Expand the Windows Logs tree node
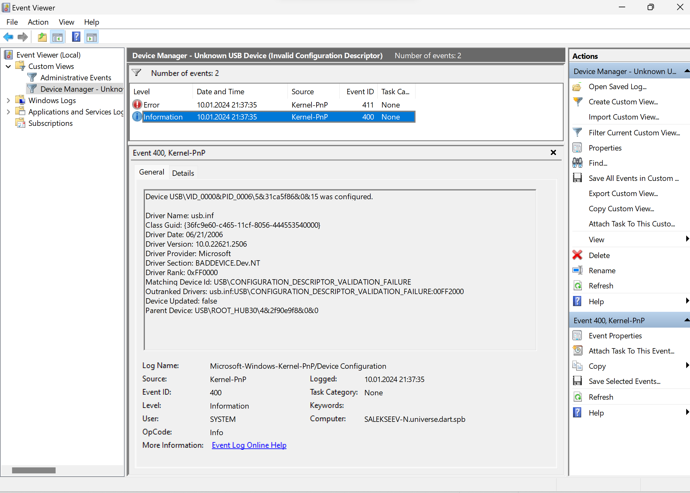Viewport: 690px width, 493px height. point(9,101)
